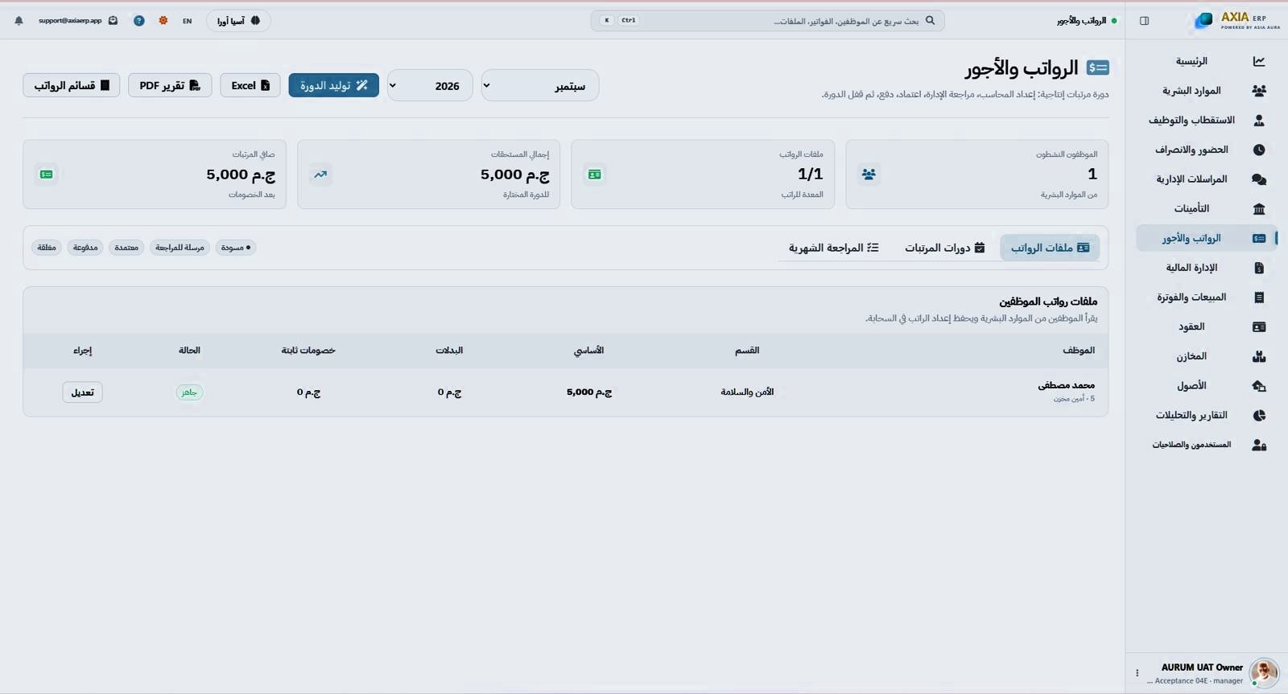
Task: Open the AURUM UAT Owner three-dots menu
Action: (x=1137, y=673)
